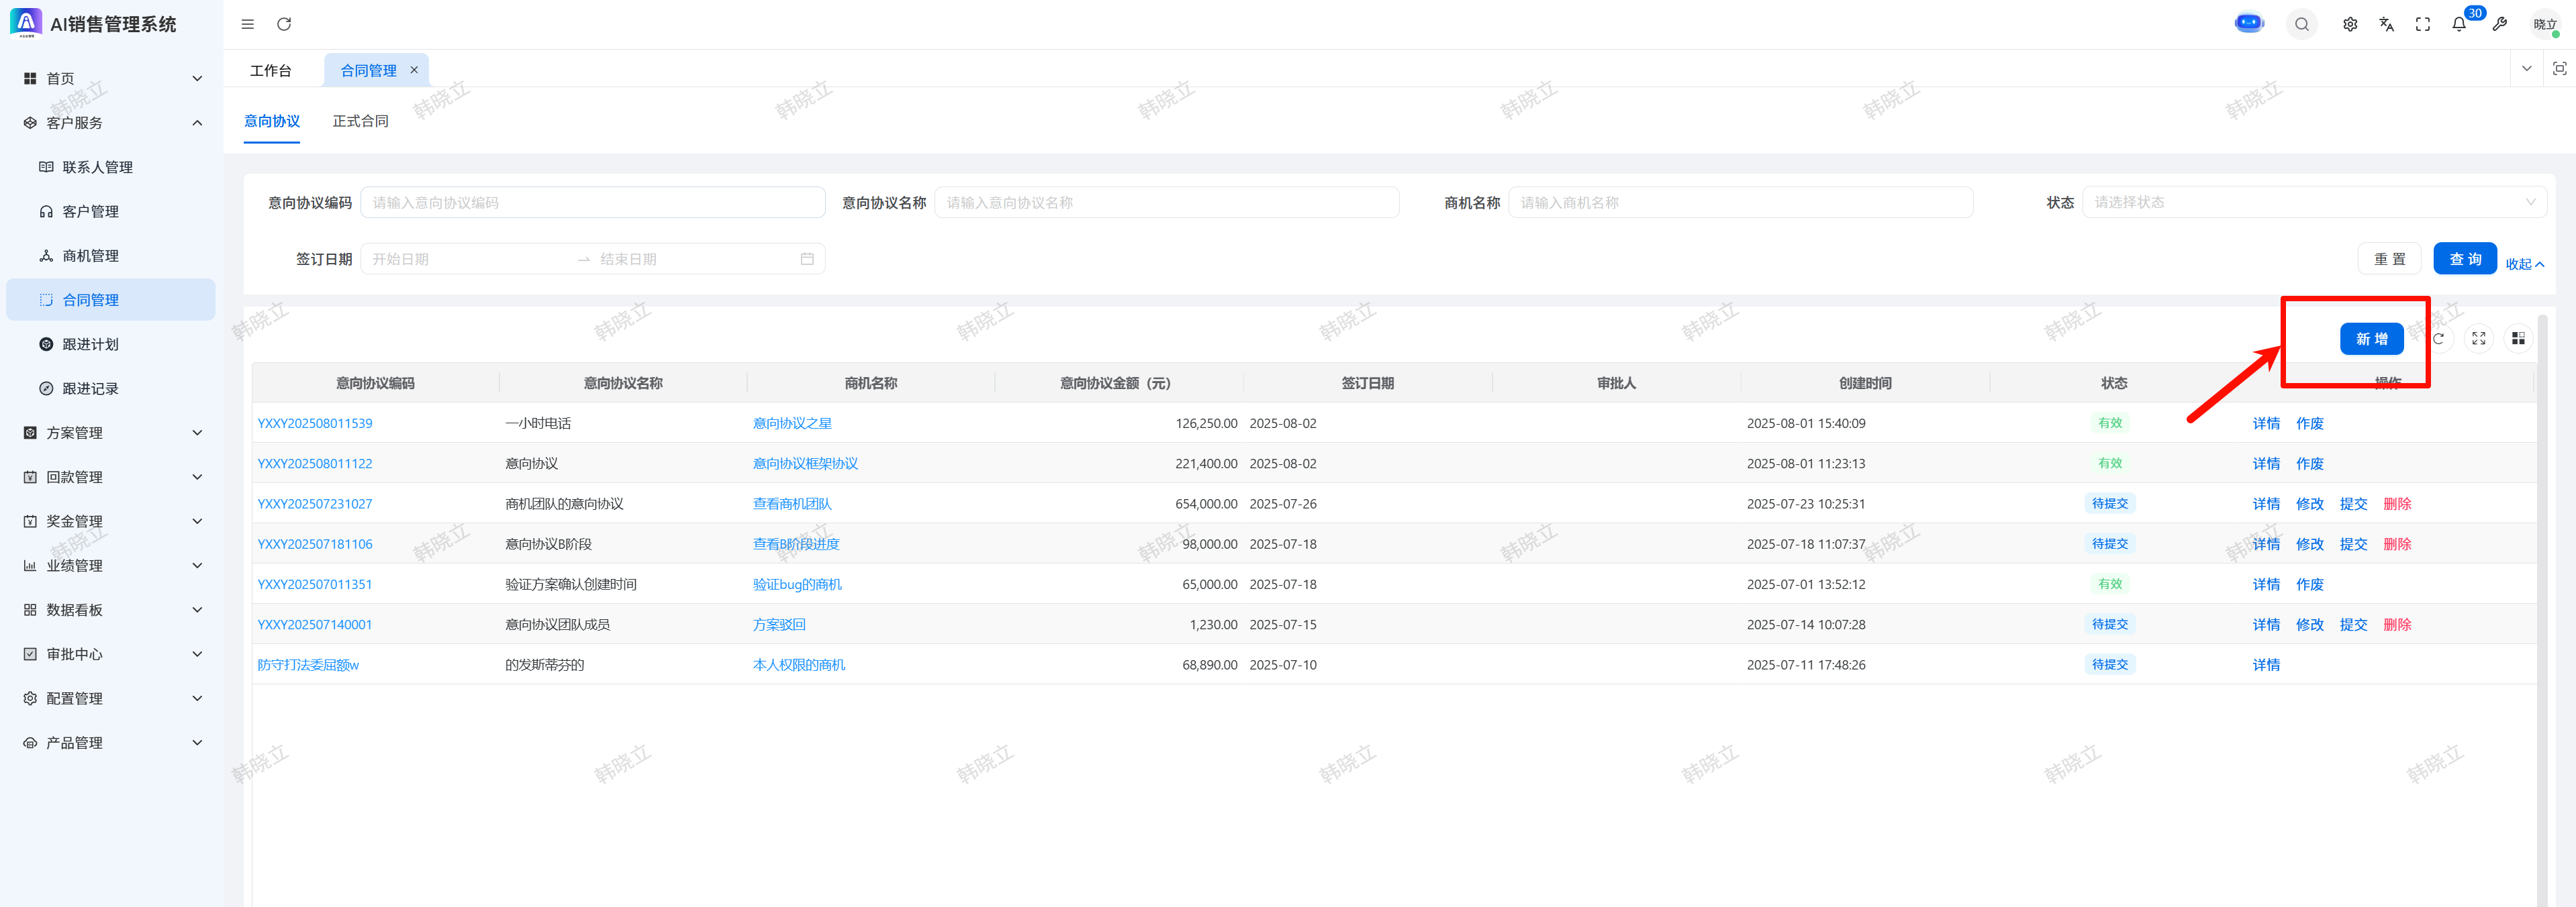The width and height of the screenshot is (2576, 907).
Task: Click the 新增 button
Action: pos(2371,339)
